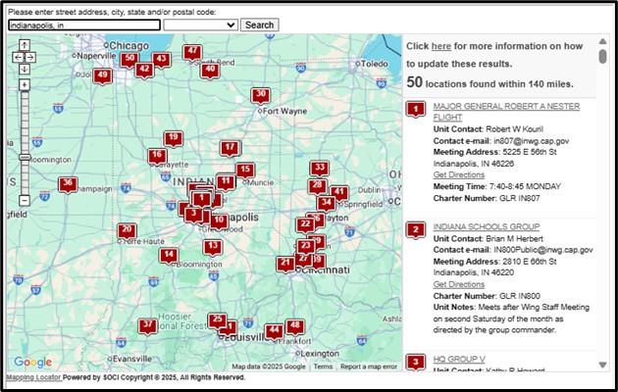The height and width of the screenshot is (392, 618).
Task: Click e-mail IN800Public@inwg.cap.gov
Action: coord(543,250)
